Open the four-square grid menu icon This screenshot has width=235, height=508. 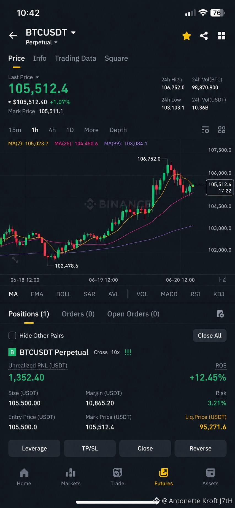222,36
